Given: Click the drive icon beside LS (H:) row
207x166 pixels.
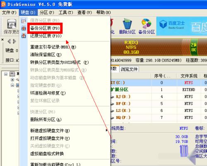Looking at the screenshot, I should [112, 111].
